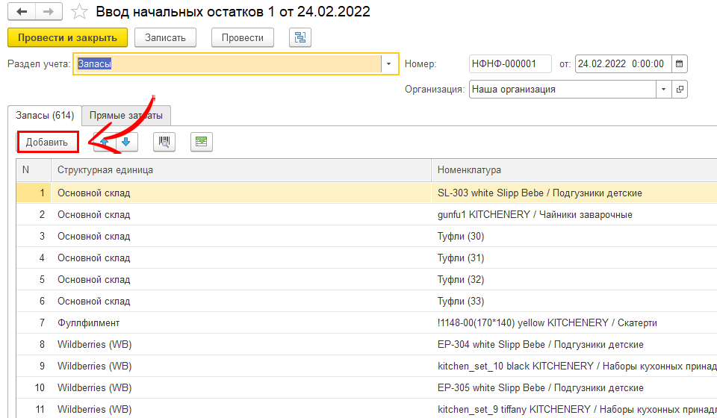Switch to the Прямые затраты tab
The height and width of the screenshot is (418, 717).
pyautogui.click(x=125, y=116)
